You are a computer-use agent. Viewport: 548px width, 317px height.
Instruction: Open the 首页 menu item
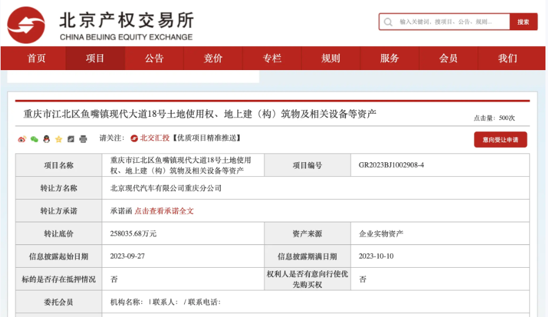[36, 59]
